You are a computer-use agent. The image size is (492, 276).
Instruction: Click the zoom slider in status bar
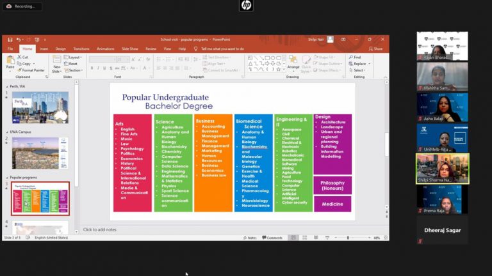point(348,238)
